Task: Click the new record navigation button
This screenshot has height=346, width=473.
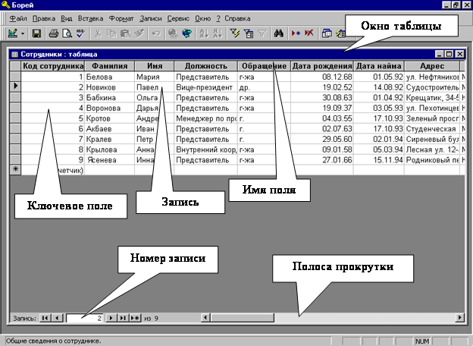Action: pyautogui.click(x=135, y=318)
